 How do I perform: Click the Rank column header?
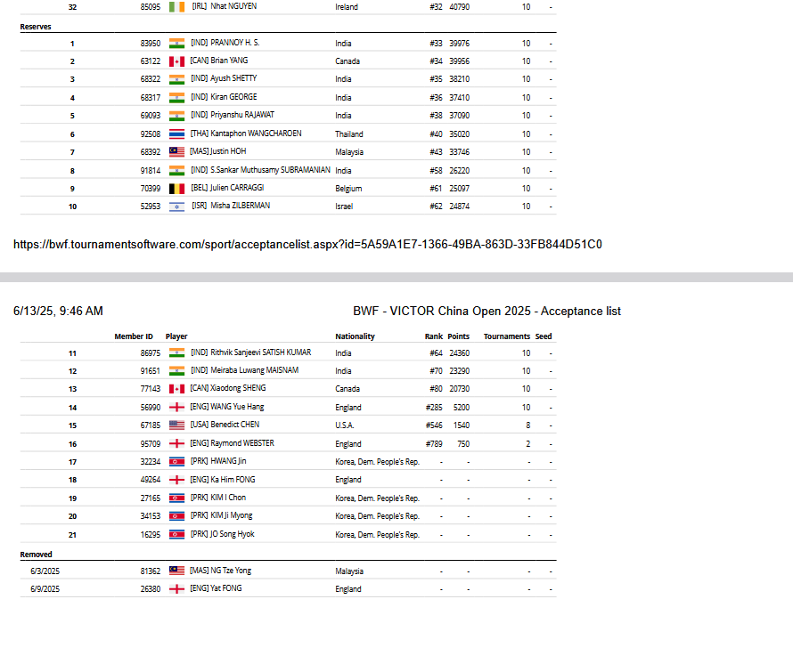pyautogui.click(x=434, y=336)
